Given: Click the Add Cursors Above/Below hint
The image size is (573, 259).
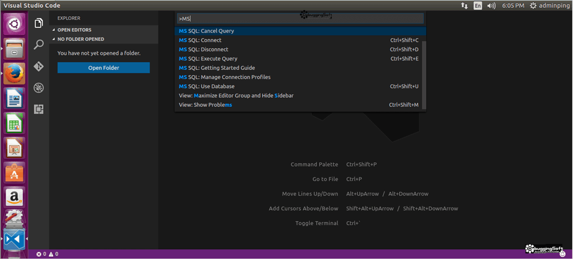Looking at the screenshot, I should (363, 208).
